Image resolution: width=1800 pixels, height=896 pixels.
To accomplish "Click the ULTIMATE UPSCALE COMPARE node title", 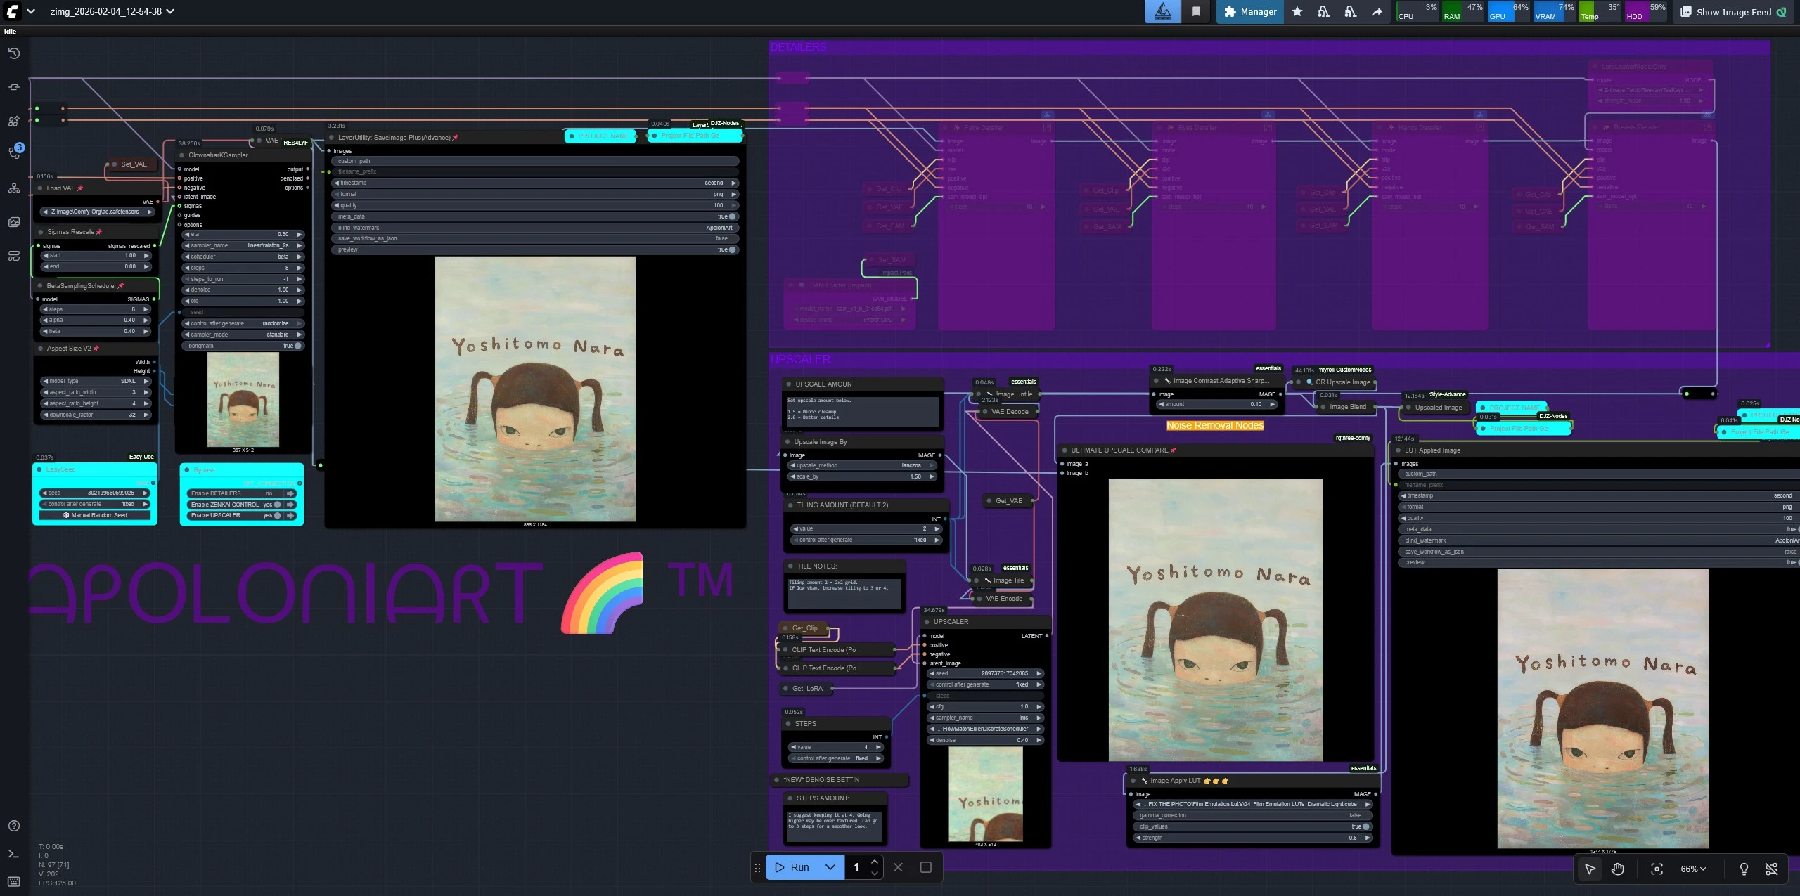I will pos(1119,450).
